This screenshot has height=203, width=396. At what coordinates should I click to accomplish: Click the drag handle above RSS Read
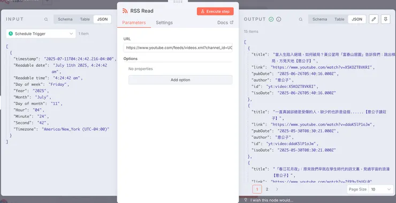178,2
